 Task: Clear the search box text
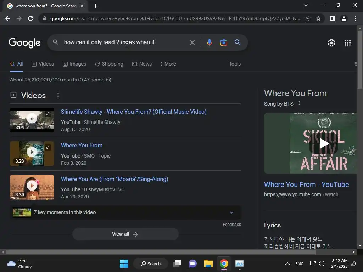192,42
